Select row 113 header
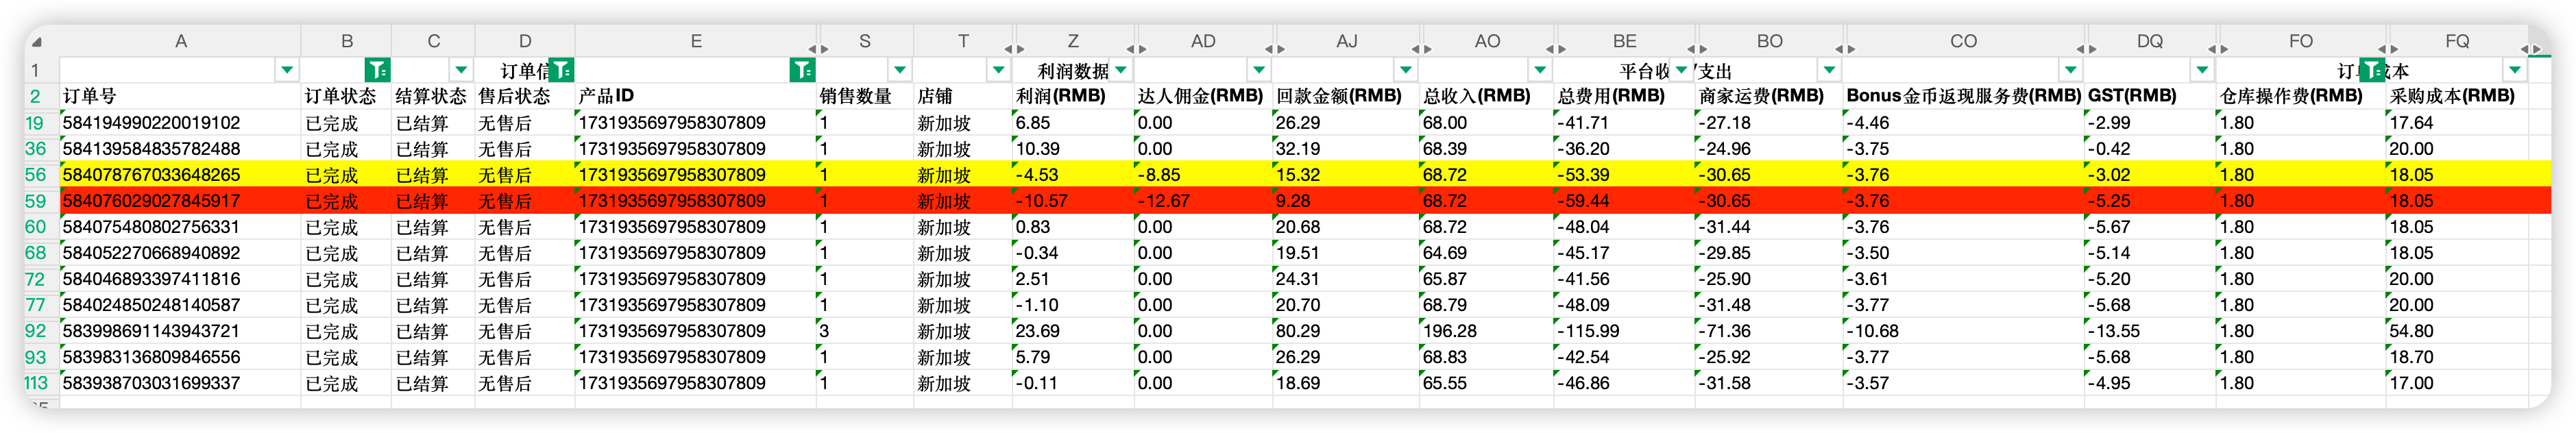The height and width of the screenshot is (433, 2576). tap(36, 383)
